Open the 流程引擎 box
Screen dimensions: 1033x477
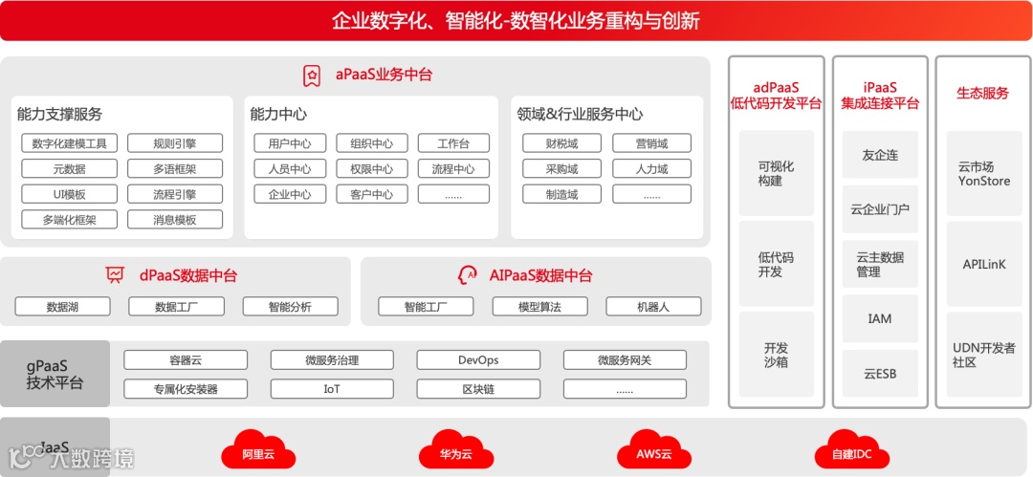coord(175,194)
